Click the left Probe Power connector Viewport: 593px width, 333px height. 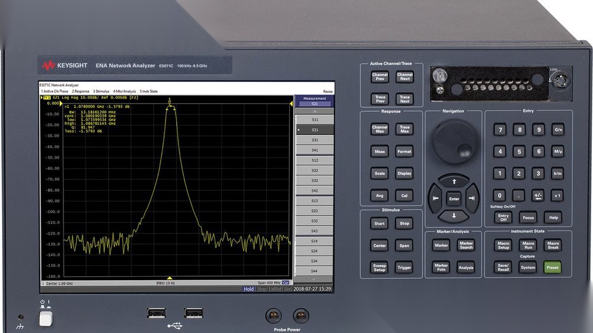click(273, 315)
